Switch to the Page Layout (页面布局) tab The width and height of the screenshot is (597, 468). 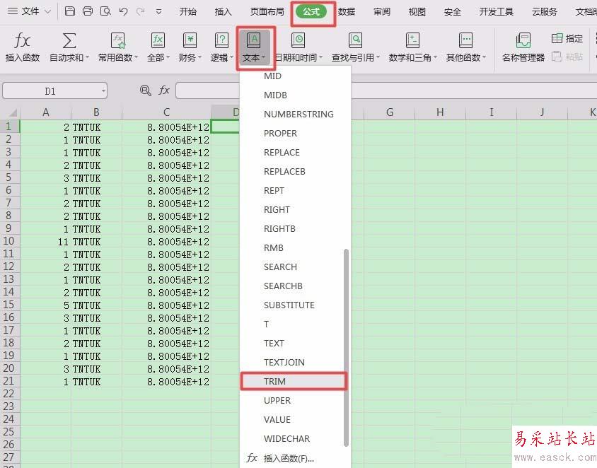[x=267, y=12]
